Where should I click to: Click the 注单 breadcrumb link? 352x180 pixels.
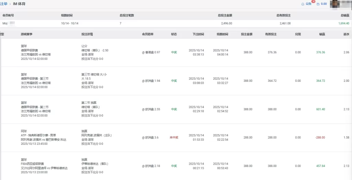(3, 4)
